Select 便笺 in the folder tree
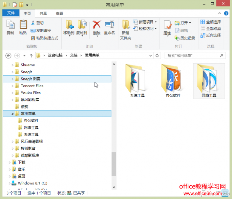 coord(25,107)
